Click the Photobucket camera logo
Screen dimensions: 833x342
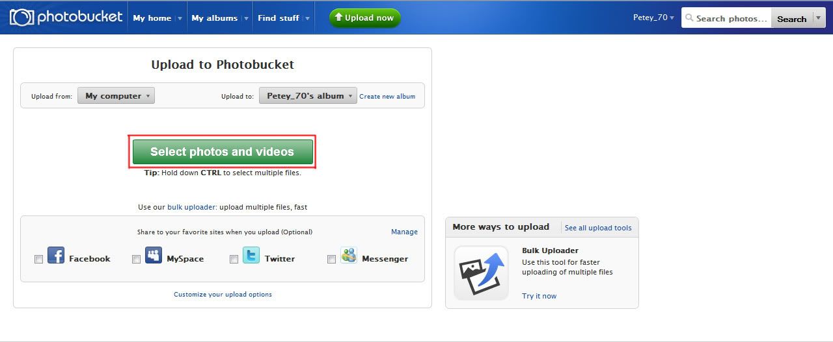(x=22, y=18)
